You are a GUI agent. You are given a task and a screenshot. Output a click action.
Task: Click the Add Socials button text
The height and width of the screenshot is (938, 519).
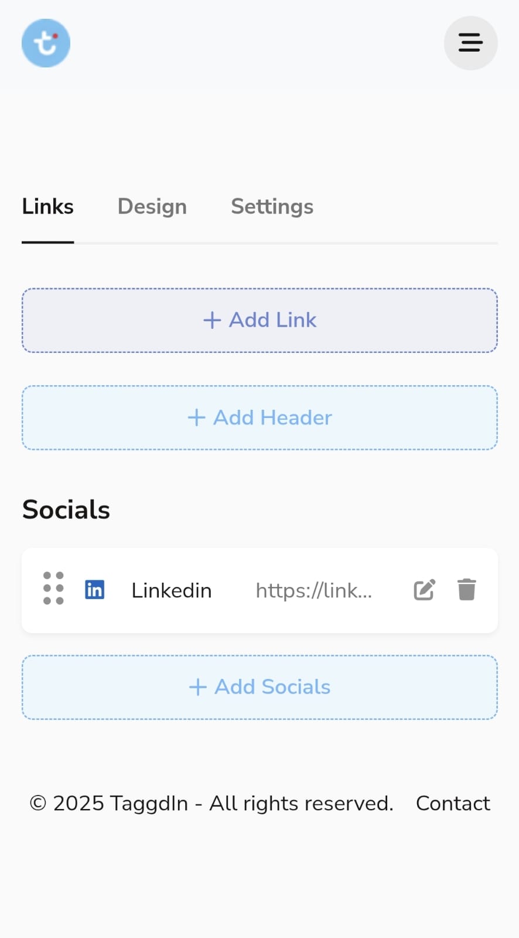[x=272, y=687]
